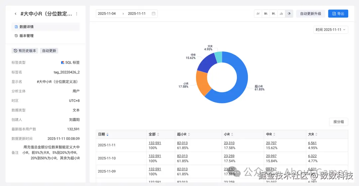This screenshot has width=359, height=186.
Task: Click the 版本管理 history clock icon
Action: click(x=16, y=36)
